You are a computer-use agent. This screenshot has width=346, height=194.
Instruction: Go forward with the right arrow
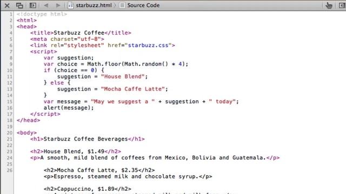58,5
